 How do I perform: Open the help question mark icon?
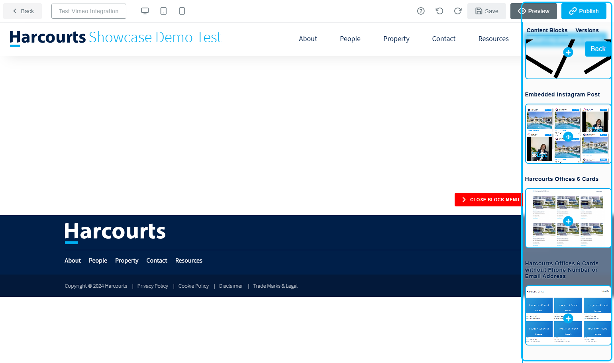[x=421, y=11]
